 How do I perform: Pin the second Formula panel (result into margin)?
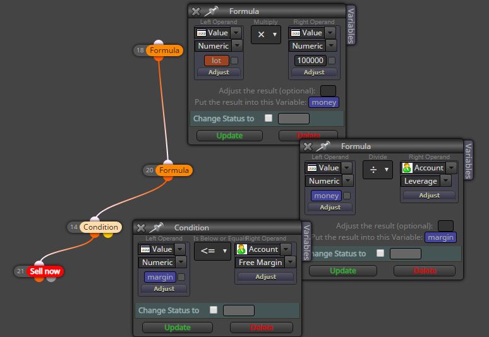323,146
